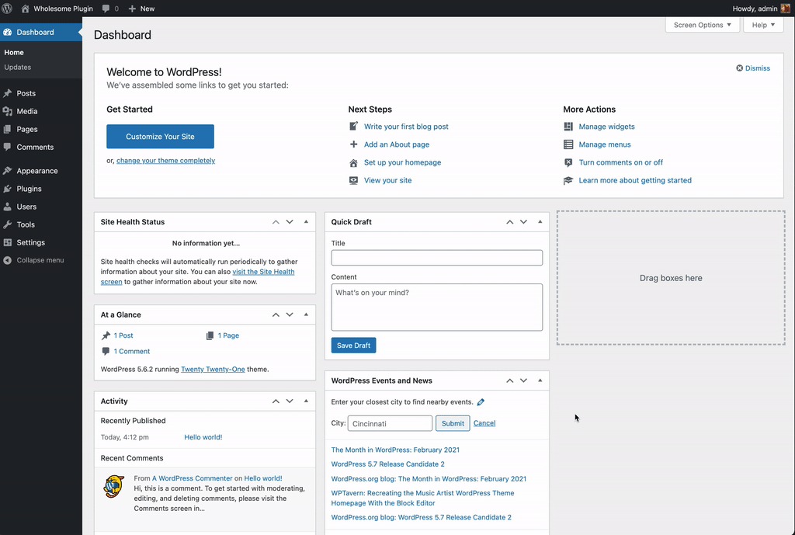Open the 1 Post link
795x535 pixels.
123,335
